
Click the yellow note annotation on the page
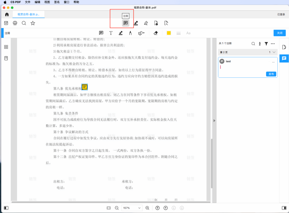(85, 87)
